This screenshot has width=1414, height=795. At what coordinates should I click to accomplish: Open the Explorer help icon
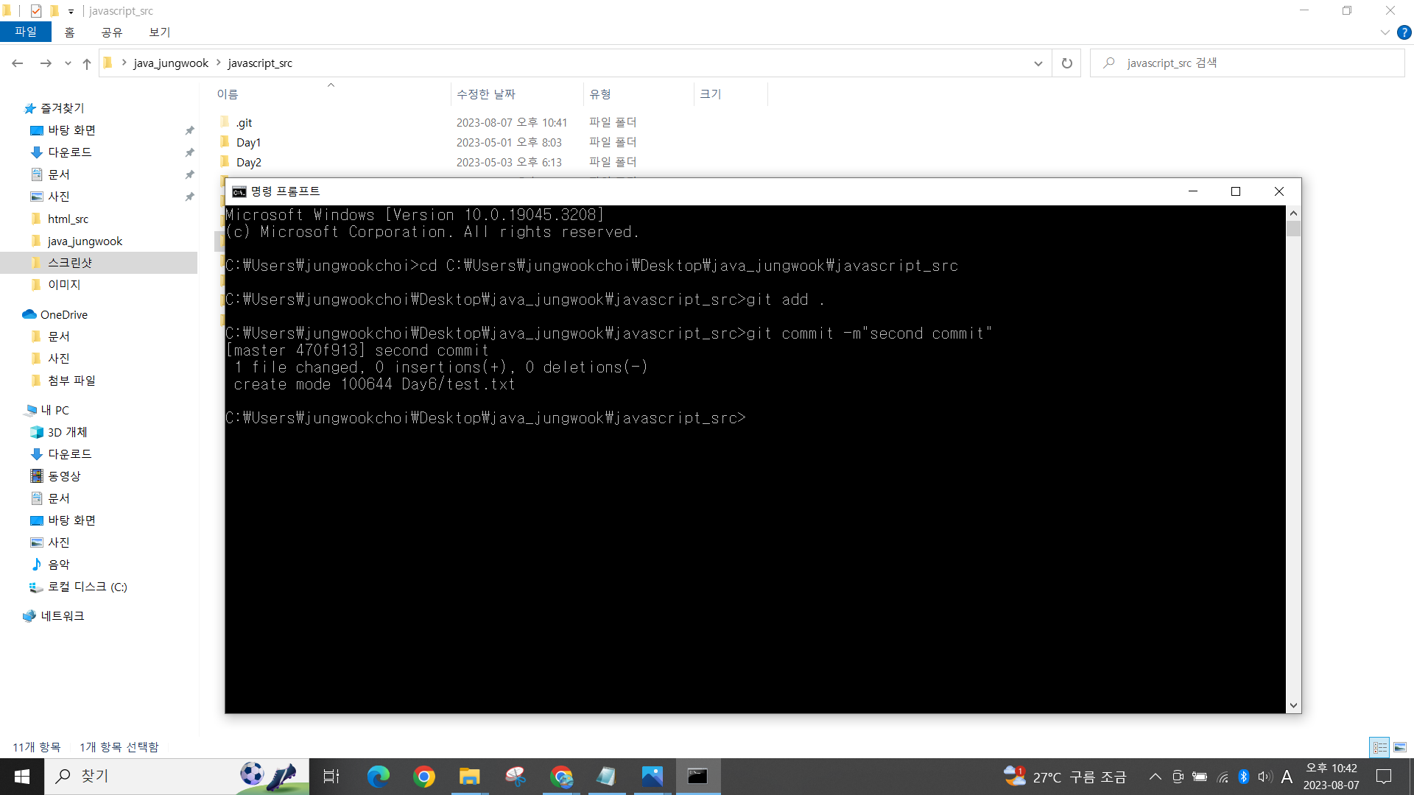[x=1404, y=32]
